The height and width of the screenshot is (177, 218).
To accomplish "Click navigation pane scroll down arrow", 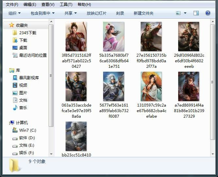I will click(51, 154).
